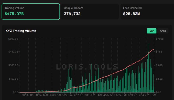174x100 pixels.
Task: Click the 2/4 date axis label
Action: [x=70, y=95]
